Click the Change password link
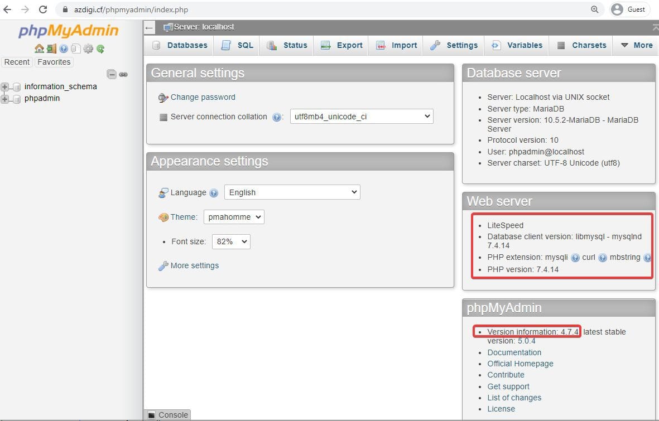This screenshot has height=421, width=659. [203, 97]
